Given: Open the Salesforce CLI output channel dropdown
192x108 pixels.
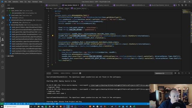Looking at the screenshot, I should (x=163, y=73).
